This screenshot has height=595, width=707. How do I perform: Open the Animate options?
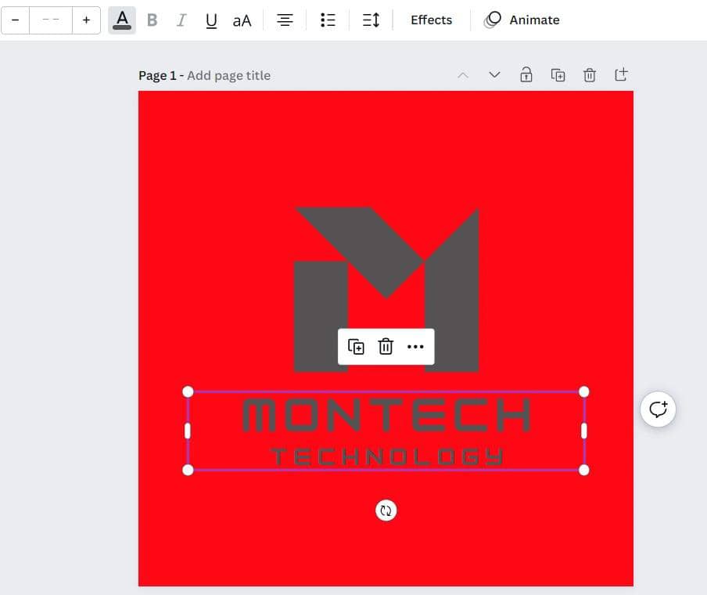tap(522, 20)
